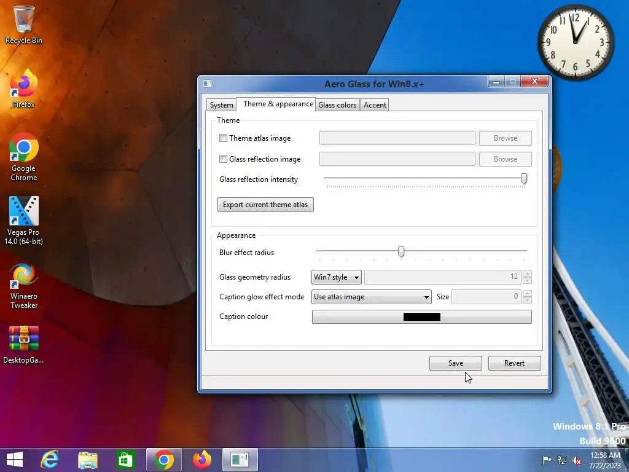Open the muted volume tray icon

pyautogui.click(x=577, y=460)
